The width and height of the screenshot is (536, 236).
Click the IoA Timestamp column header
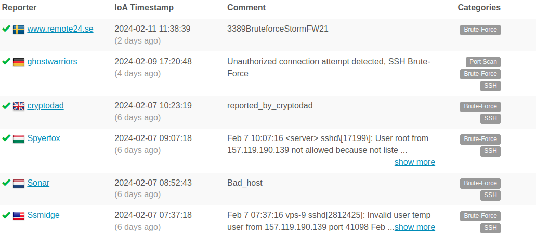point(144,8)
